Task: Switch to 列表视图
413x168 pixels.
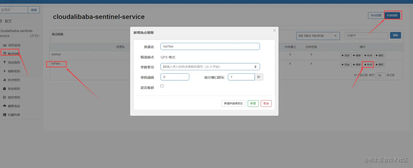Action: (x=392, y=16)
